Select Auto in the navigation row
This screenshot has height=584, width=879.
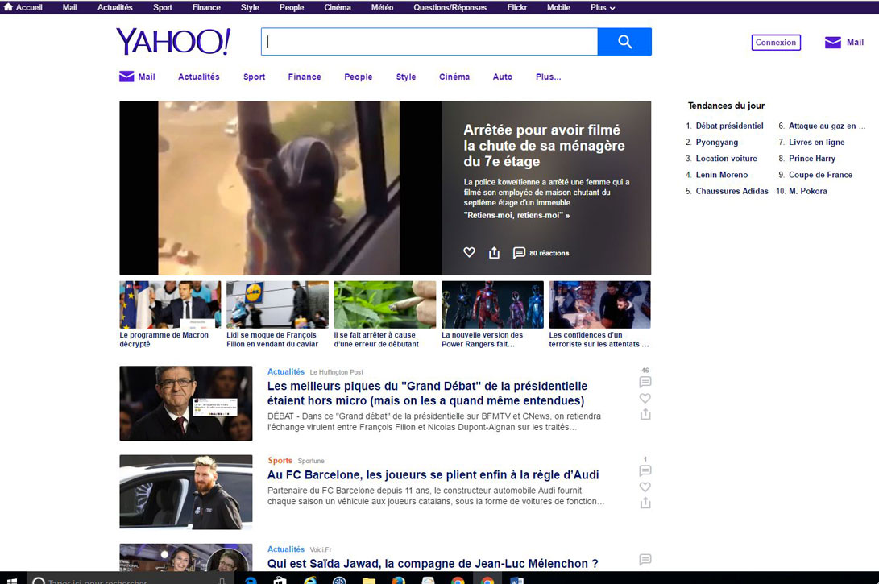point(502,77)
